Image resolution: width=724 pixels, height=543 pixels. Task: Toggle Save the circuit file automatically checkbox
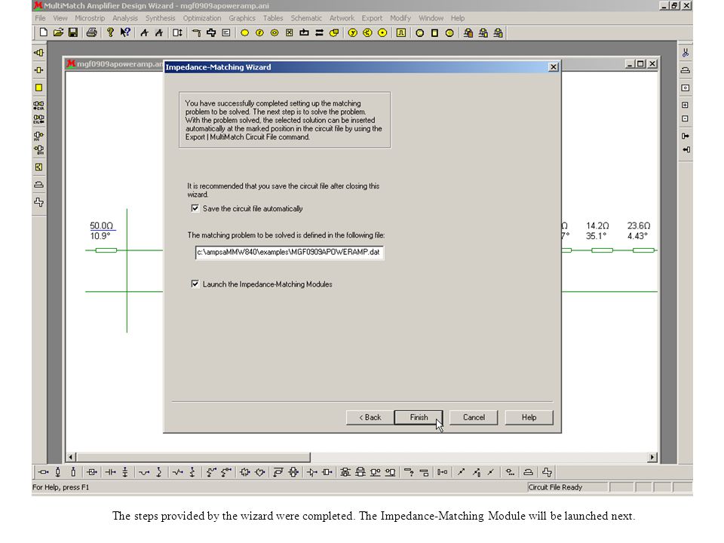click(195, 208)
